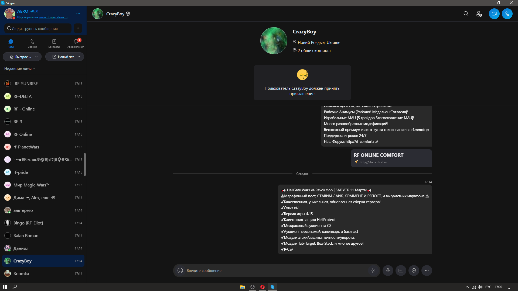The height and width of the screenshot is (291, 518).
Task: Add people to the conversation icon
Action: [479, 14]
